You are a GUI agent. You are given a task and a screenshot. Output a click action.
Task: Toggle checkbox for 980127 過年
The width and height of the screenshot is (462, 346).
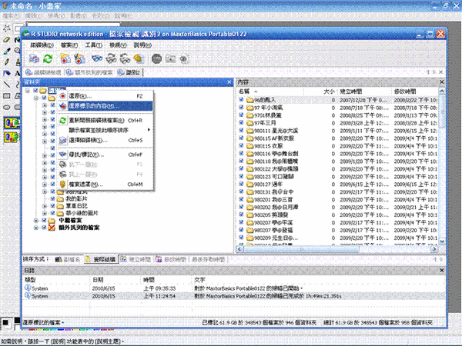click(x=241, y=185)
